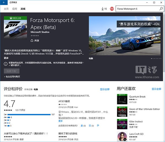Click the search magnifier icon
Viewport: 165px width, 142px height.
coord(161,9)
